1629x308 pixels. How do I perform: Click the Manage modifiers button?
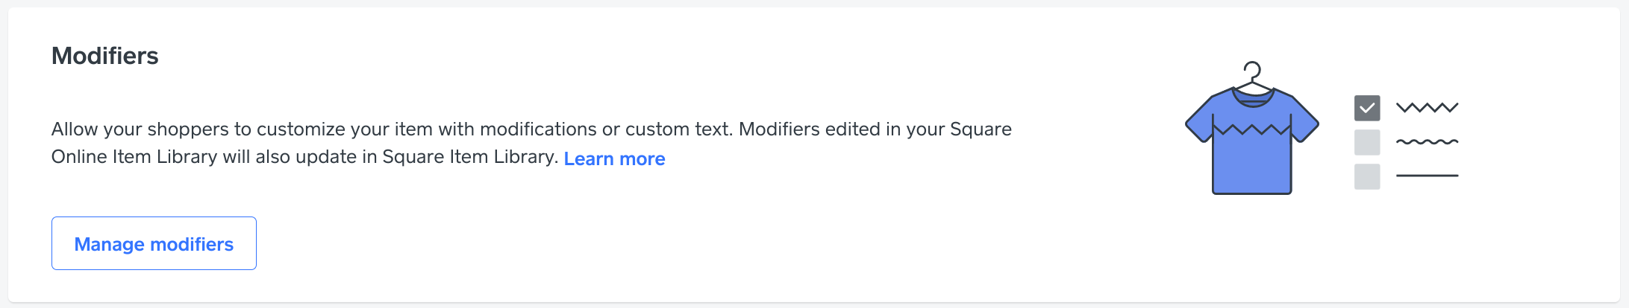154,243
